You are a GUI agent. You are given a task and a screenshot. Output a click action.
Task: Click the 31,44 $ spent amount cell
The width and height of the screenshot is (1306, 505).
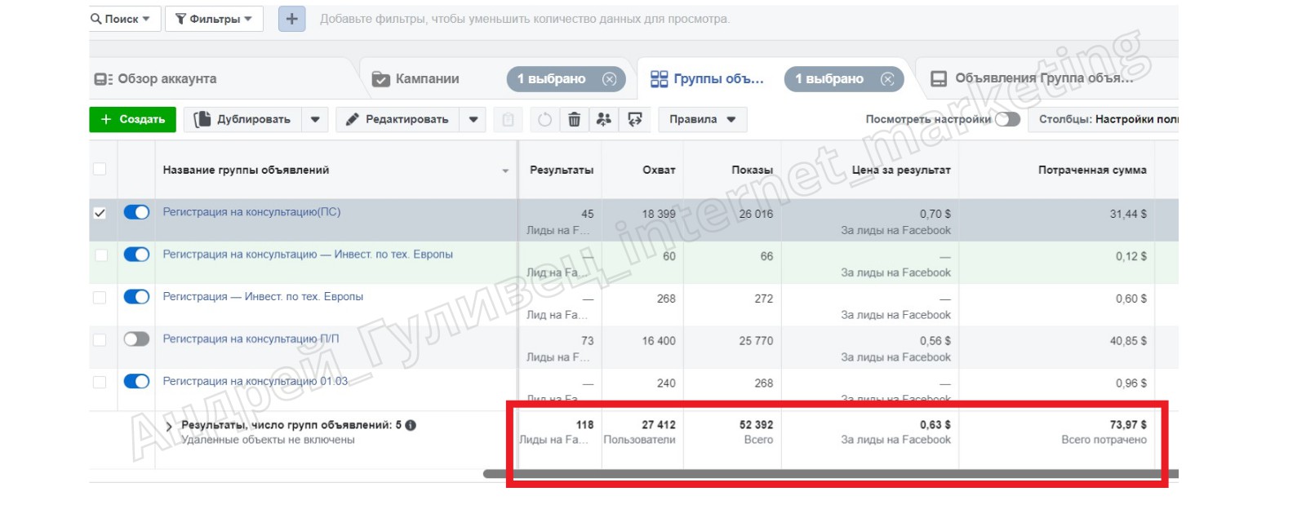1128,214
